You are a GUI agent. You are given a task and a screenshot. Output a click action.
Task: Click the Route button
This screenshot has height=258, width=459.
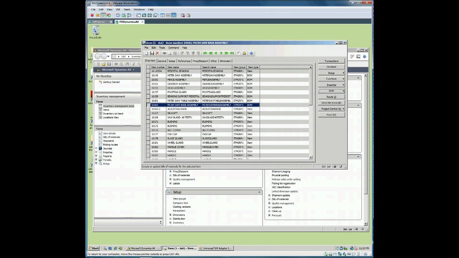[331, 97]
